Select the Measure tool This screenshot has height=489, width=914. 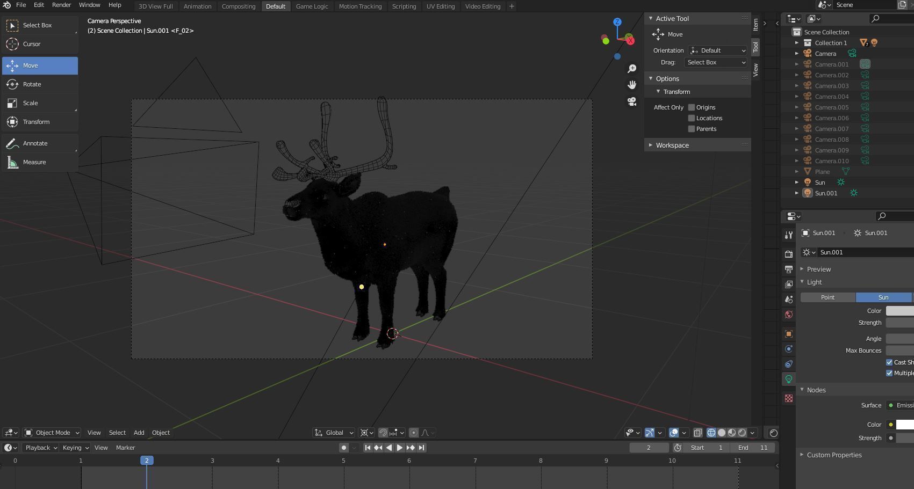click(40, 162)
